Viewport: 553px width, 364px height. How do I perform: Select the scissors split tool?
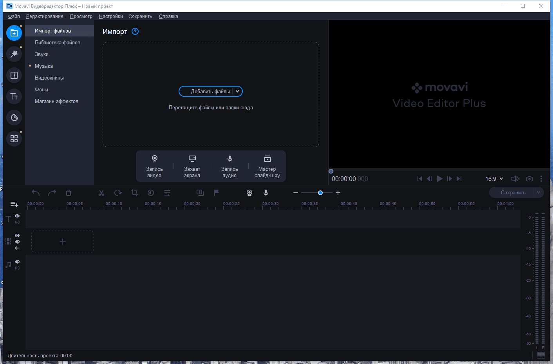pyautogui.click(x=101, y=193)
